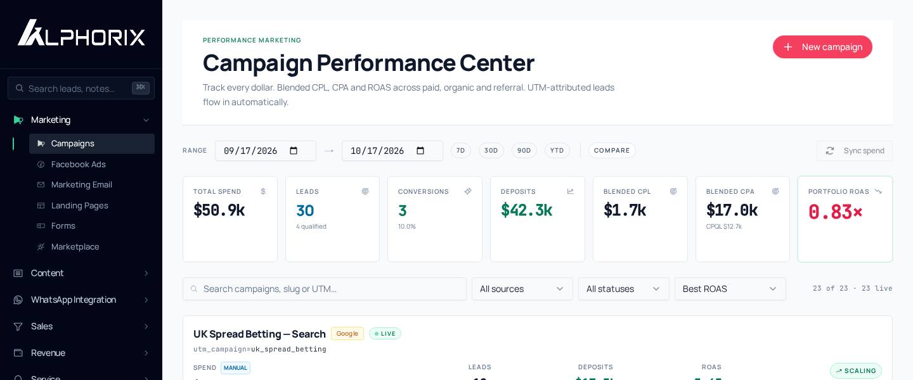Screen dimensions: 913x380
Task: Expand the WhatsApp Integration chevron
Action: (146, 300)
